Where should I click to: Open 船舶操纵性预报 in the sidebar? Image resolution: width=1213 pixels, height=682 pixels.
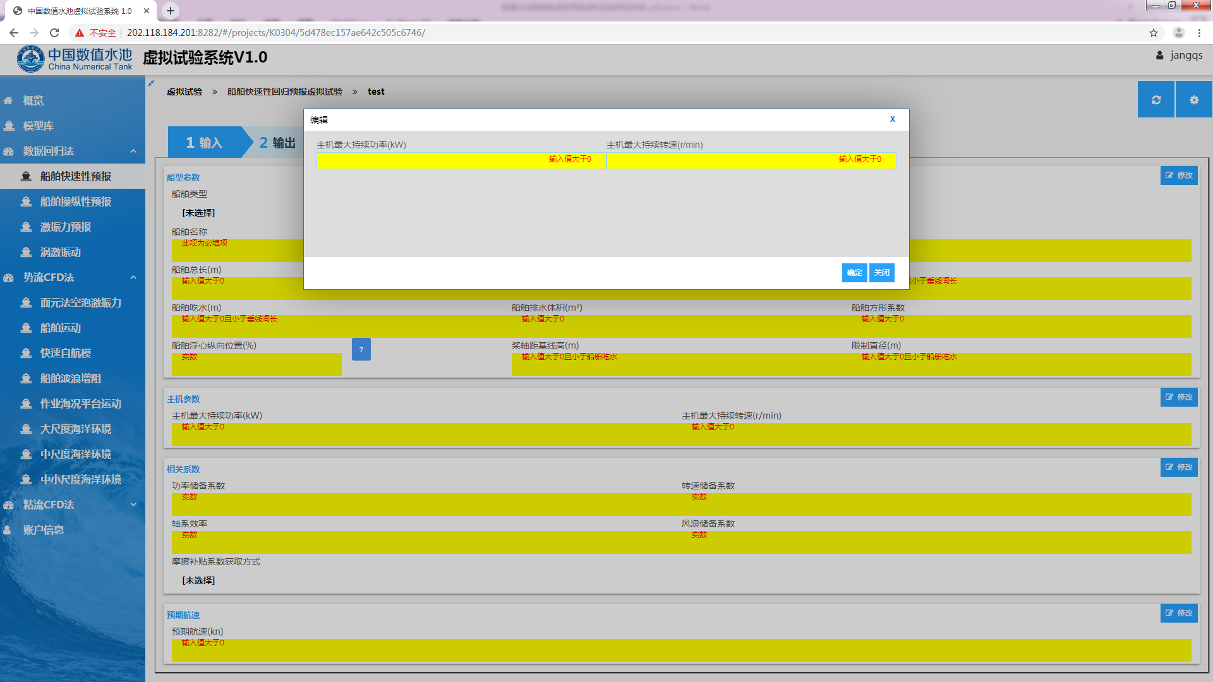(x=75, y=201)
